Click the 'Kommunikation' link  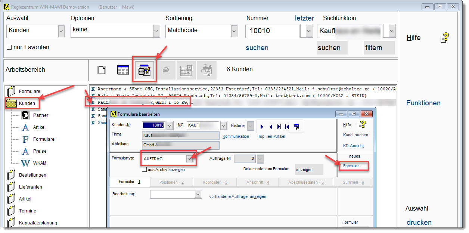pyautogui.click(x=236, y=137)
